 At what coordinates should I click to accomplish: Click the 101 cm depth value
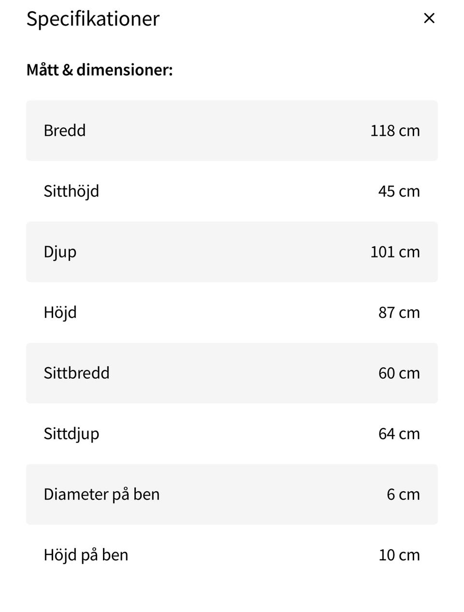[395, 252]
